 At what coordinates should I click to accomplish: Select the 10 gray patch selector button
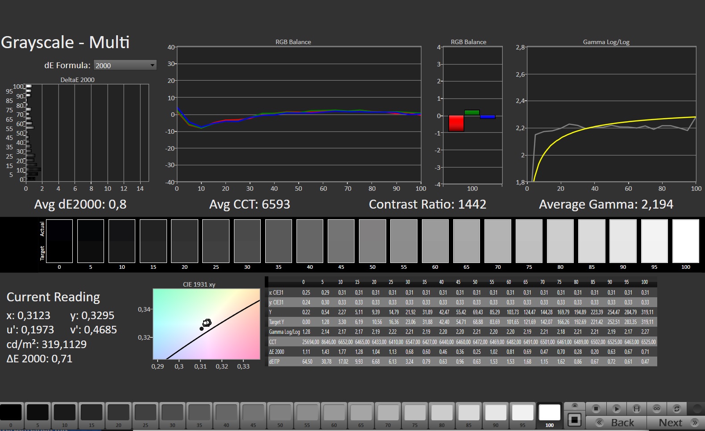[x=65, y=415]
